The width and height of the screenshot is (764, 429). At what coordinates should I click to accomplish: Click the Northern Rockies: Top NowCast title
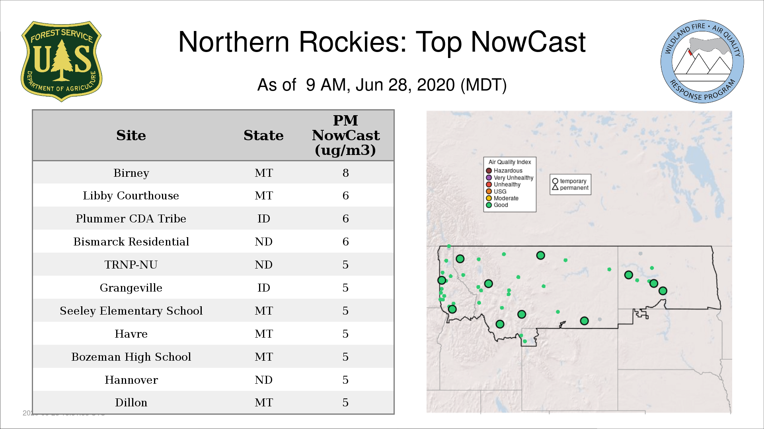(382, 42)
